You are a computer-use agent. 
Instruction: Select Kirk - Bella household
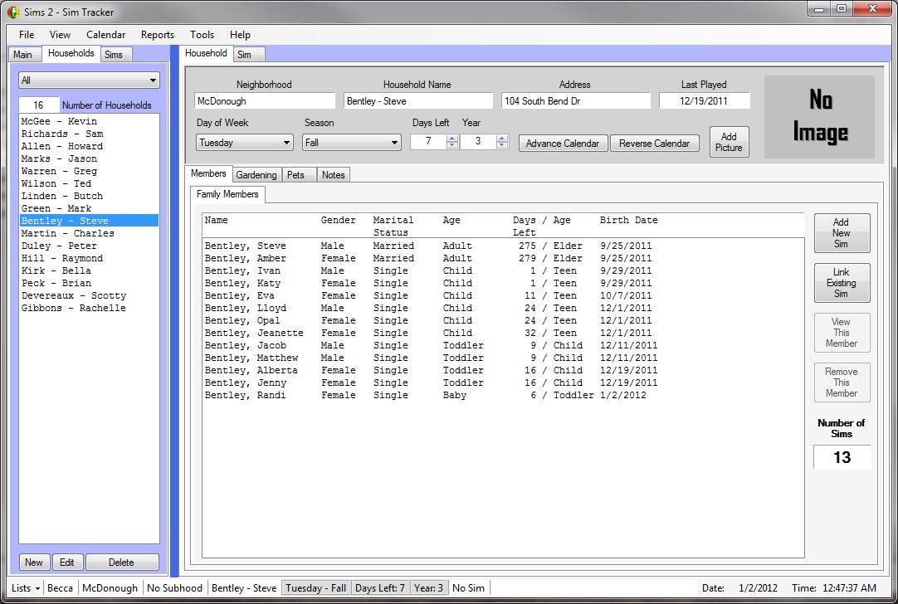(x=89, y=270)
